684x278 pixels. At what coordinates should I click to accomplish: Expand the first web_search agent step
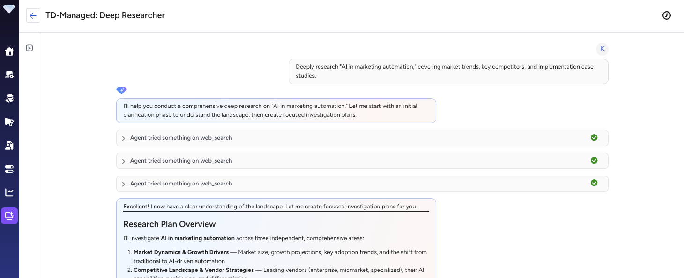123,138
